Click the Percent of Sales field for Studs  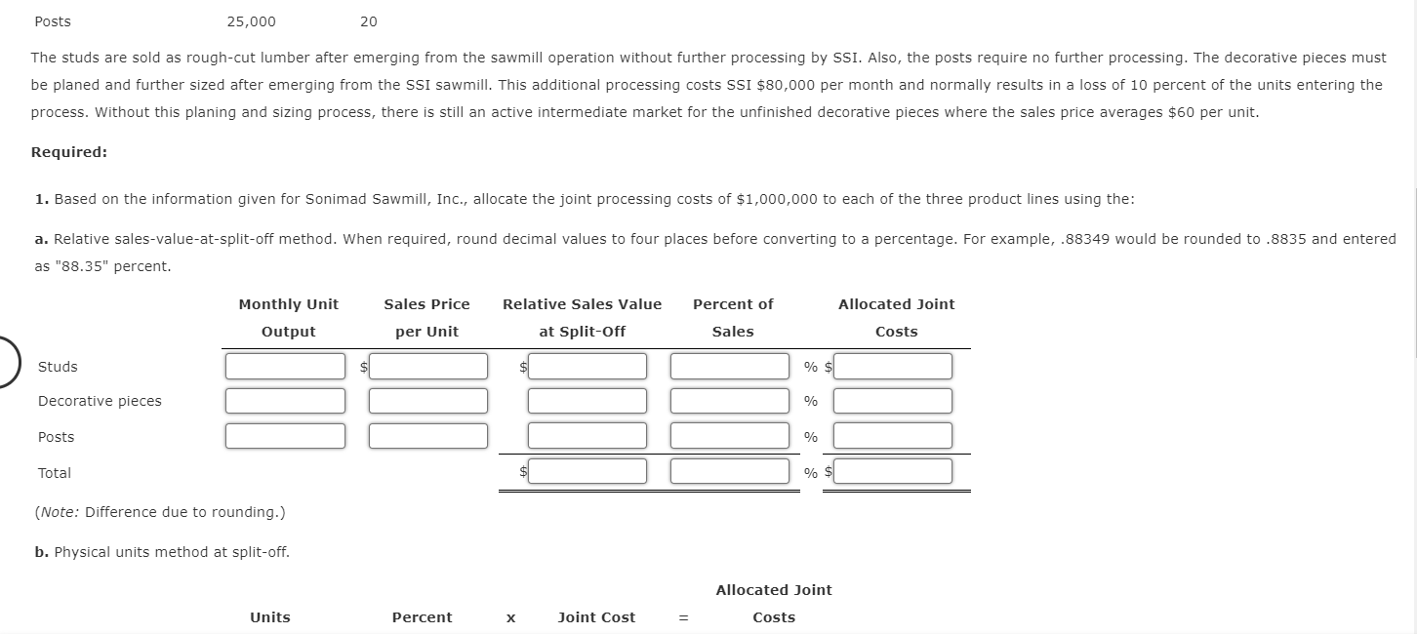tap(729, 366)
